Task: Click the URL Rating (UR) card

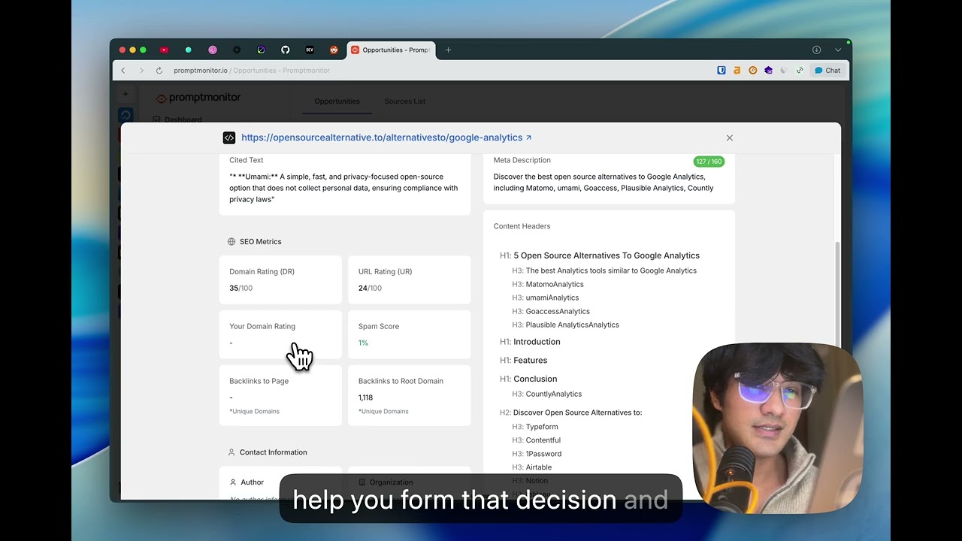Action: 410,280
